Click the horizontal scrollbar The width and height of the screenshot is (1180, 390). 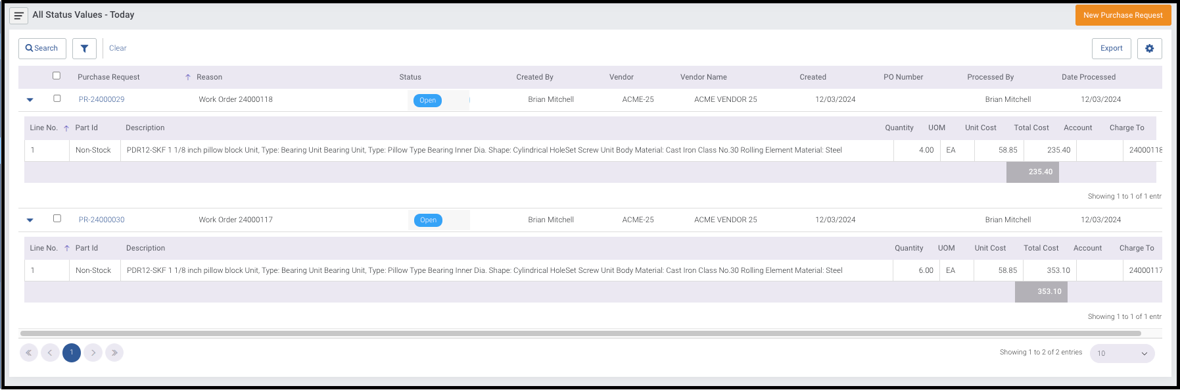pyautogui.click(x=580, y=333)
